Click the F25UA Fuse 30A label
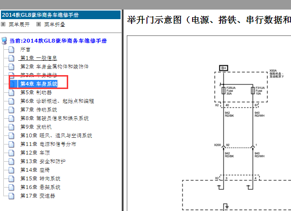This screenshot has height=211, width=291. point(231,91)
